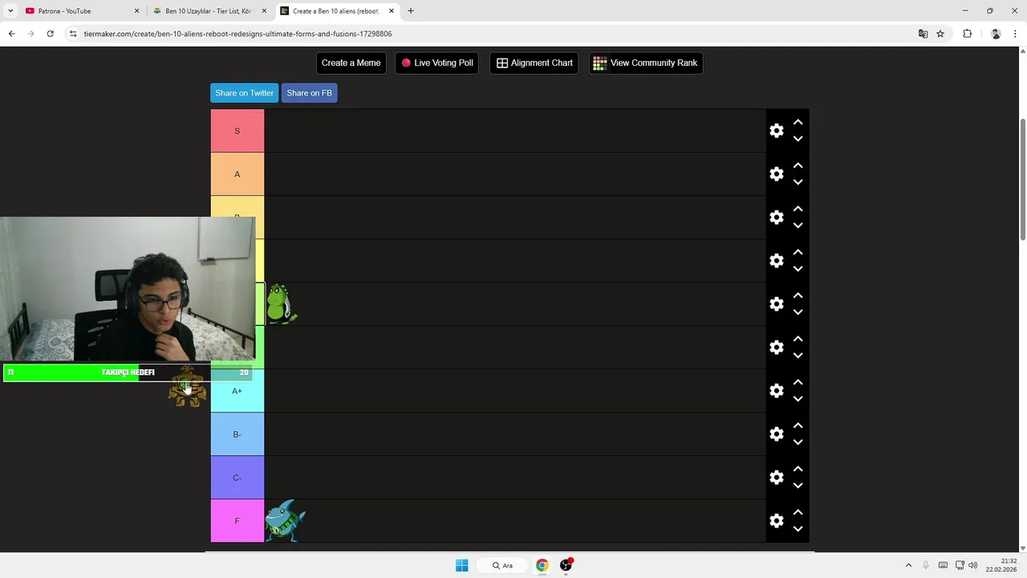Open settings gear of the green alien's row
This screenshot has width=1027, height=578.
tap(776, 304)
